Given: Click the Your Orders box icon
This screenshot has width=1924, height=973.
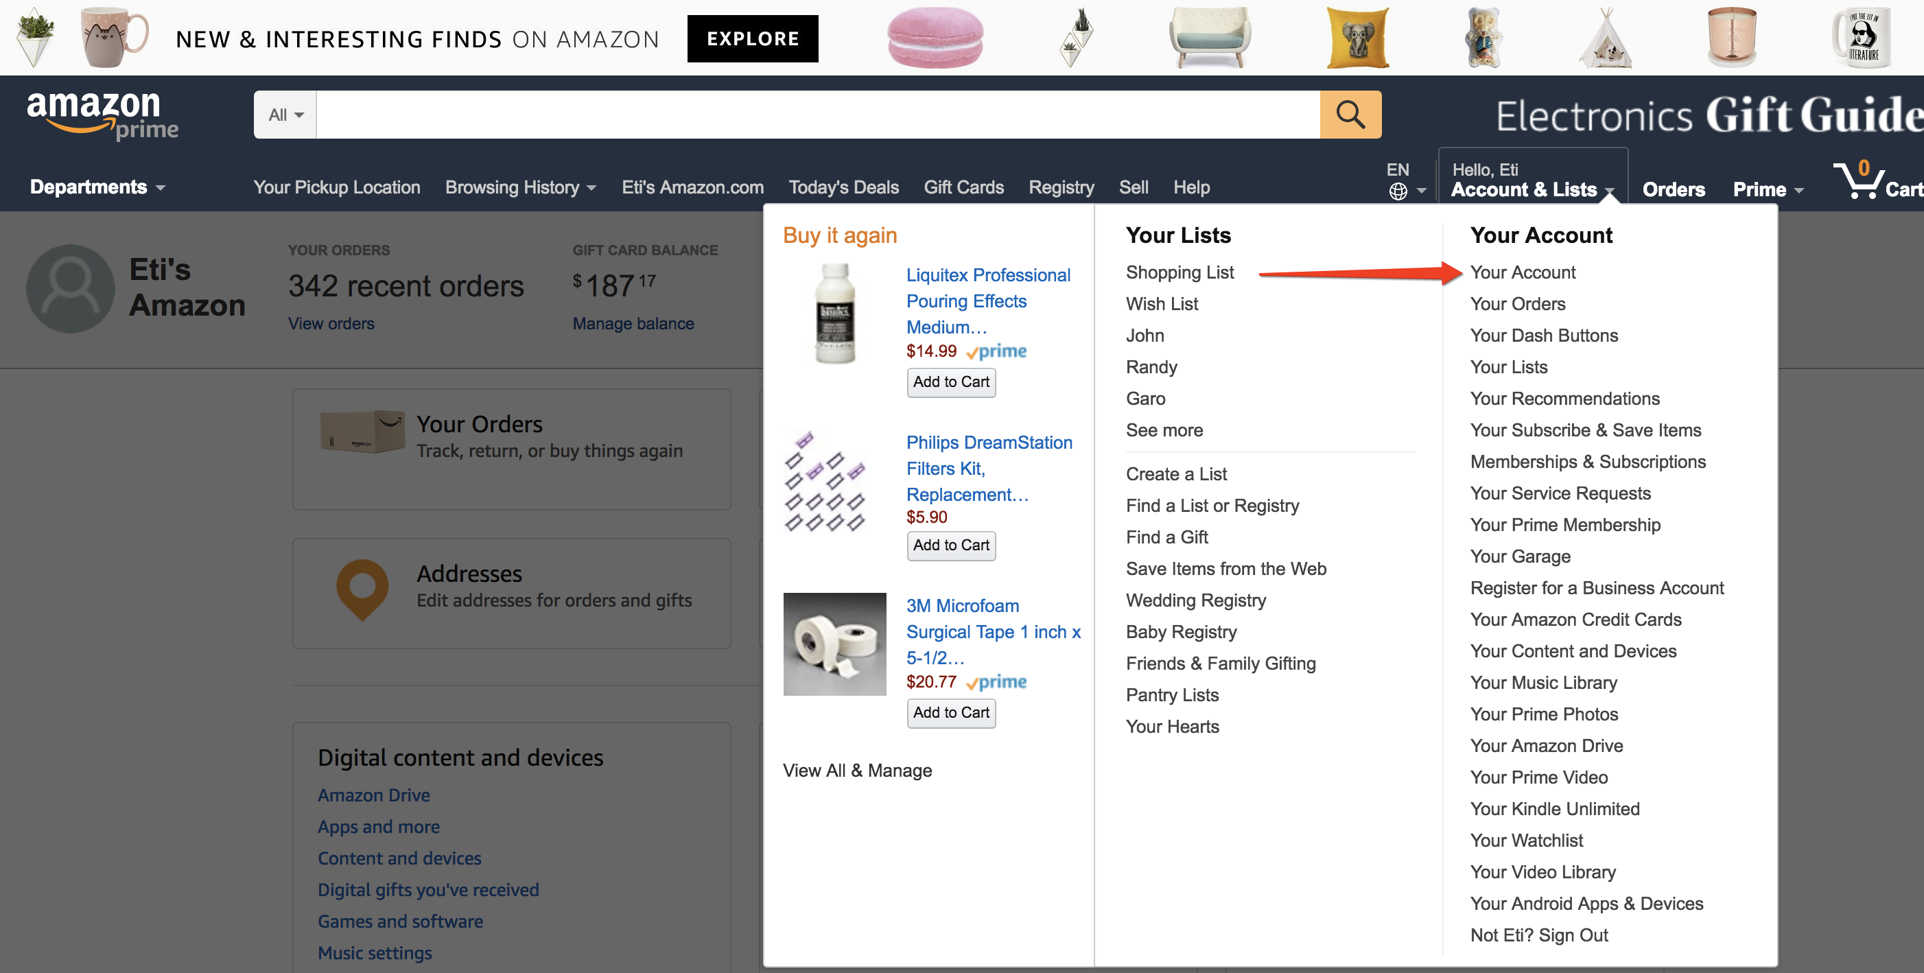Looking at the screenshot, I should pyautogui.click(x=362, y=432).
